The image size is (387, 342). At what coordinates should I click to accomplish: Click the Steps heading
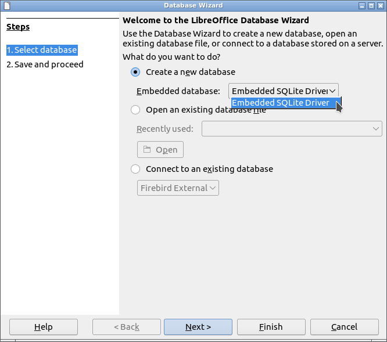tap(18, 27)
